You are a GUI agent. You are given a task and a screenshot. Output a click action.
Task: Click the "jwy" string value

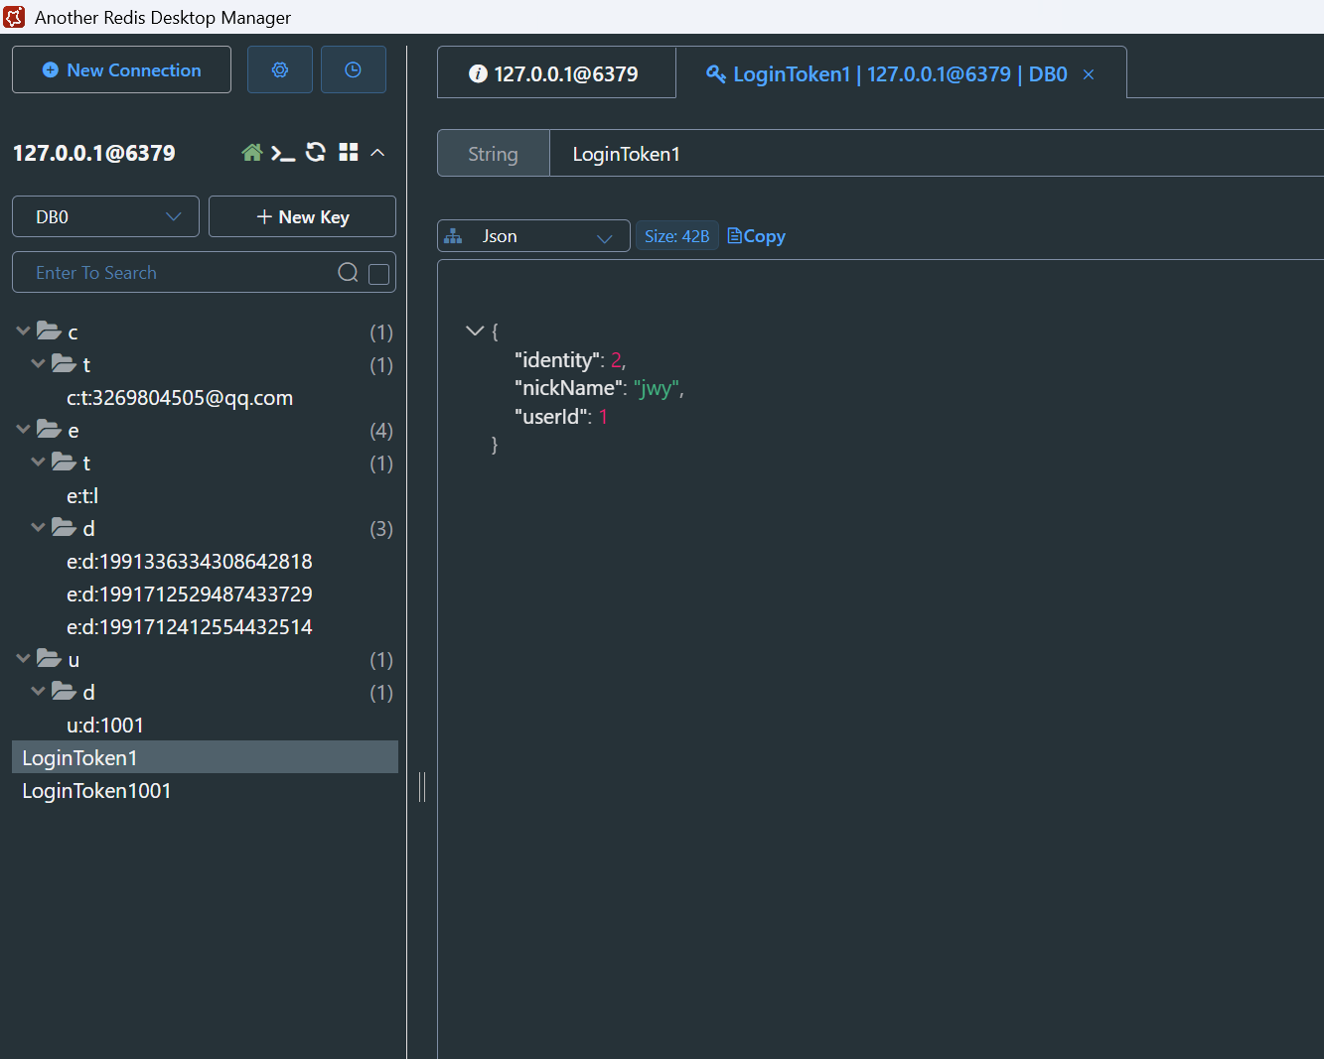[x=657, y=388]
